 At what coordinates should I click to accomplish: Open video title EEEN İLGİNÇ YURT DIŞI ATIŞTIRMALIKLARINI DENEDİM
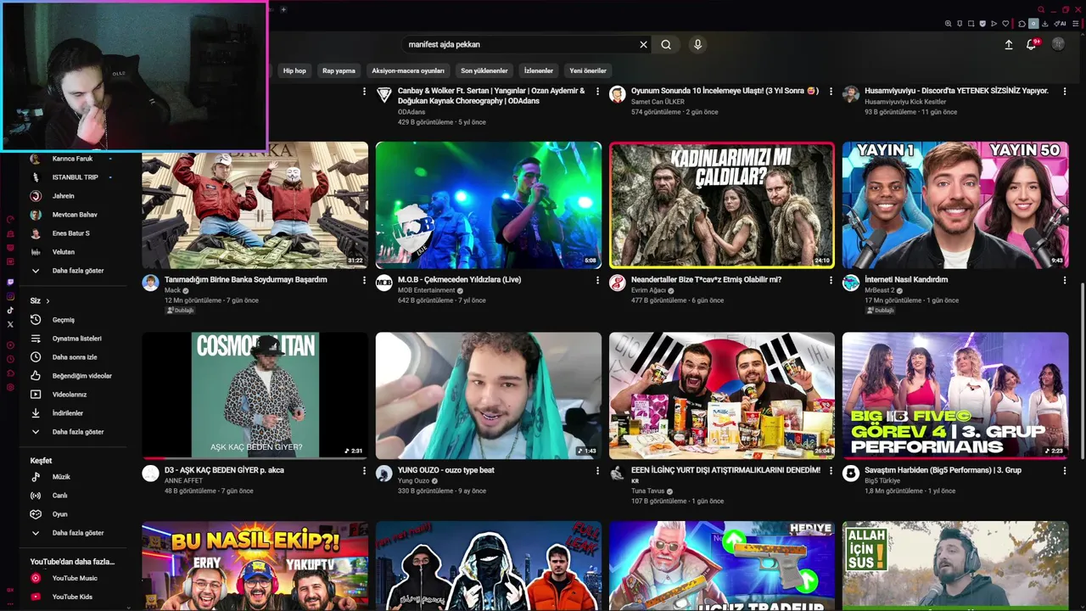coord(726,470)
